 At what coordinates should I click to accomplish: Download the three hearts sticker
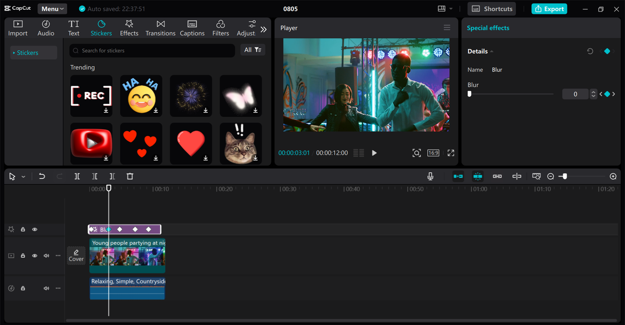(156, 158)
